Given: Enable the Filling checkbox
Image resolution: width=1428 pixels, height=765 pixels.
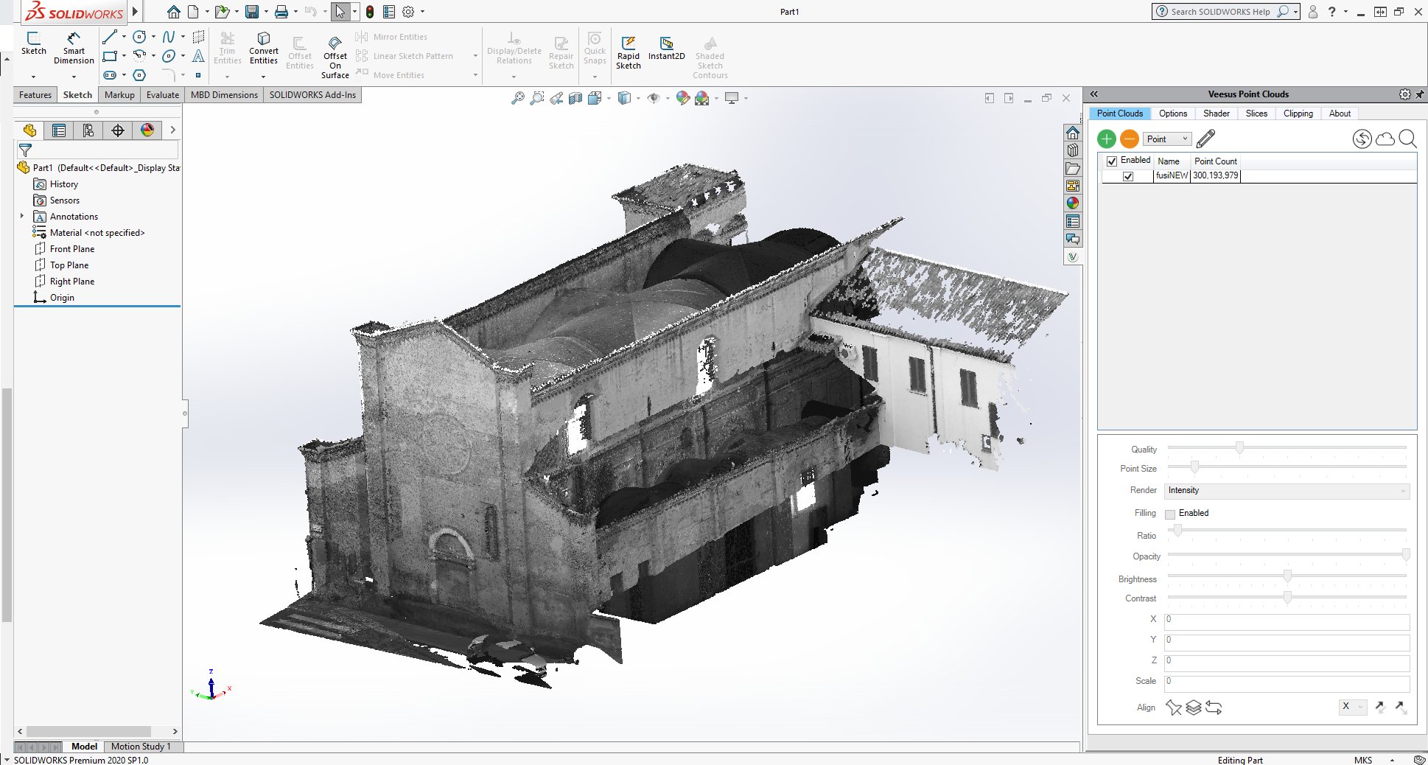Looking at the screenshot, I should click(1170, 514).
